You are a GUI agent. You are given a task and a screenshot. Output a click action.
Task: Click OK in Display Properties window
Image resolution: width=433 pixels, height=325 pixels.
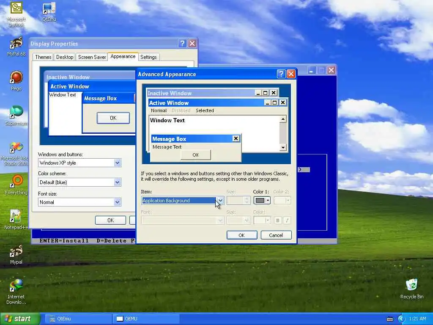click(110, 220)
